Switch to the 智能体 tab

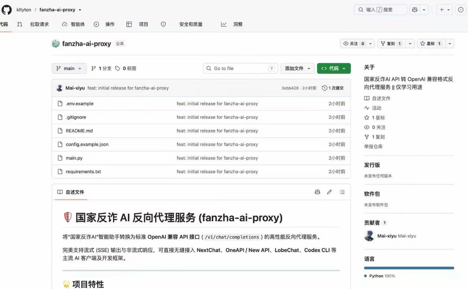(x=73, y=24)
